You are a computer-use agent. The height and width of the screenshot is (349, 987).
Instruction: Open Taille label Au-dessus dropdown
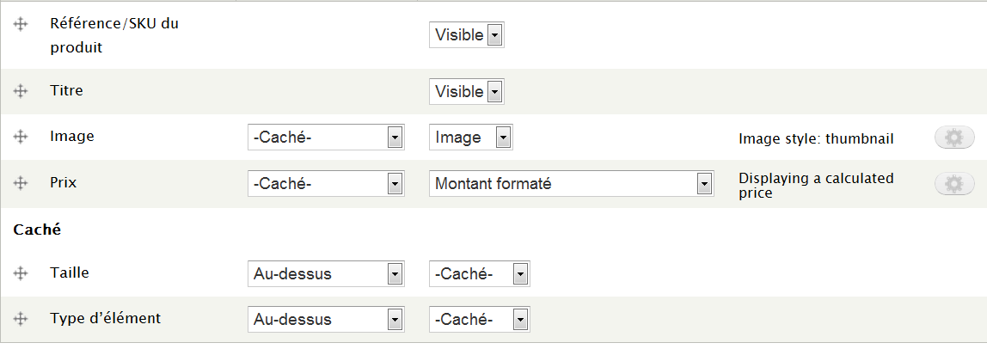pyautogui.click(x=325, y=274)
